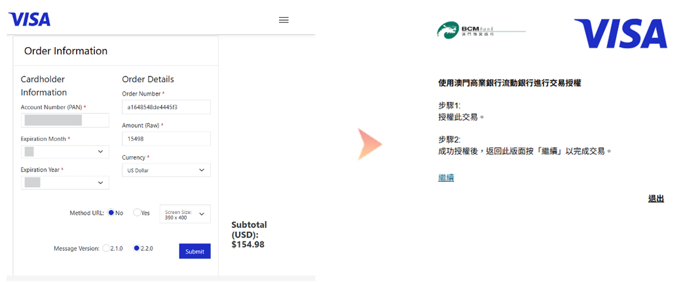Click the large Visa logo on the right
The height and width of the screenshot is (282, 683).
click(x=620, y=33)
